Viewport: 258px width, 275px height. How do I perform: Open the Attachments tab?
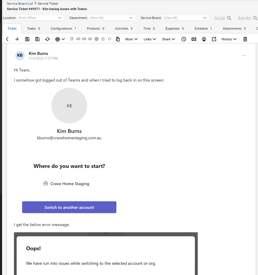pos(234,28)
